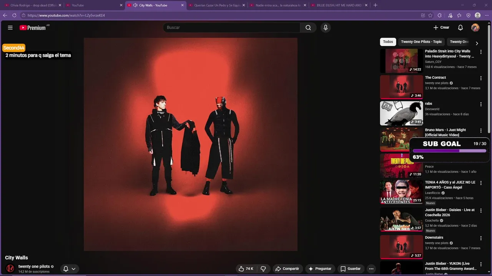Open more actions ellipsis below the video
Viewport: 492px width, 276px height.
[x=371, y=269]
